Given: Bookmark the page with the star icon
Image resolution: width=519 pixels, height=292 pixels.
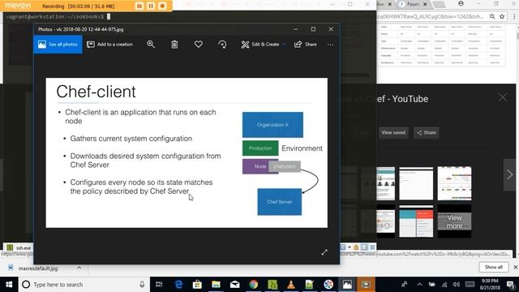Looking at the screenshot, I should 502,16.
